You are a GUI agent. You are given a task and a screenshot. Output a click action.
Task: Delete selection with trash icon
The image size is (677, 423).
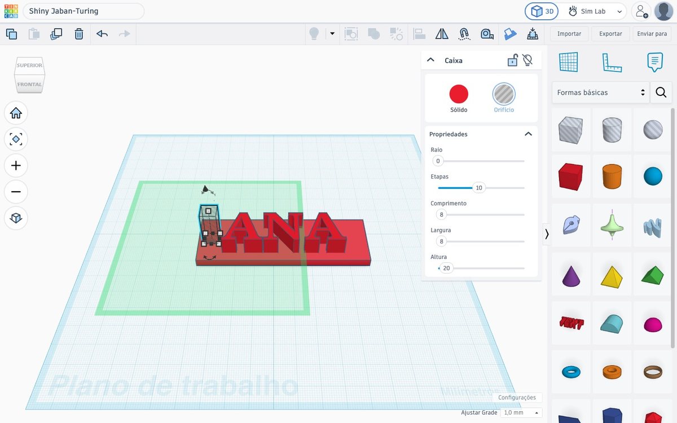point(79,34)
